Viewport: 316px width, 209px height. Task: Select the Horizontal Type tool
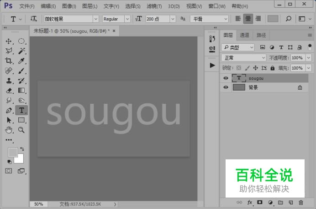[21, 110]
